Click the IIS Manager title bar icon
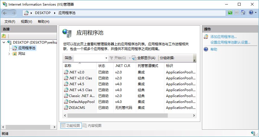Viewport: 259px width, 137px height. (5, 4)
